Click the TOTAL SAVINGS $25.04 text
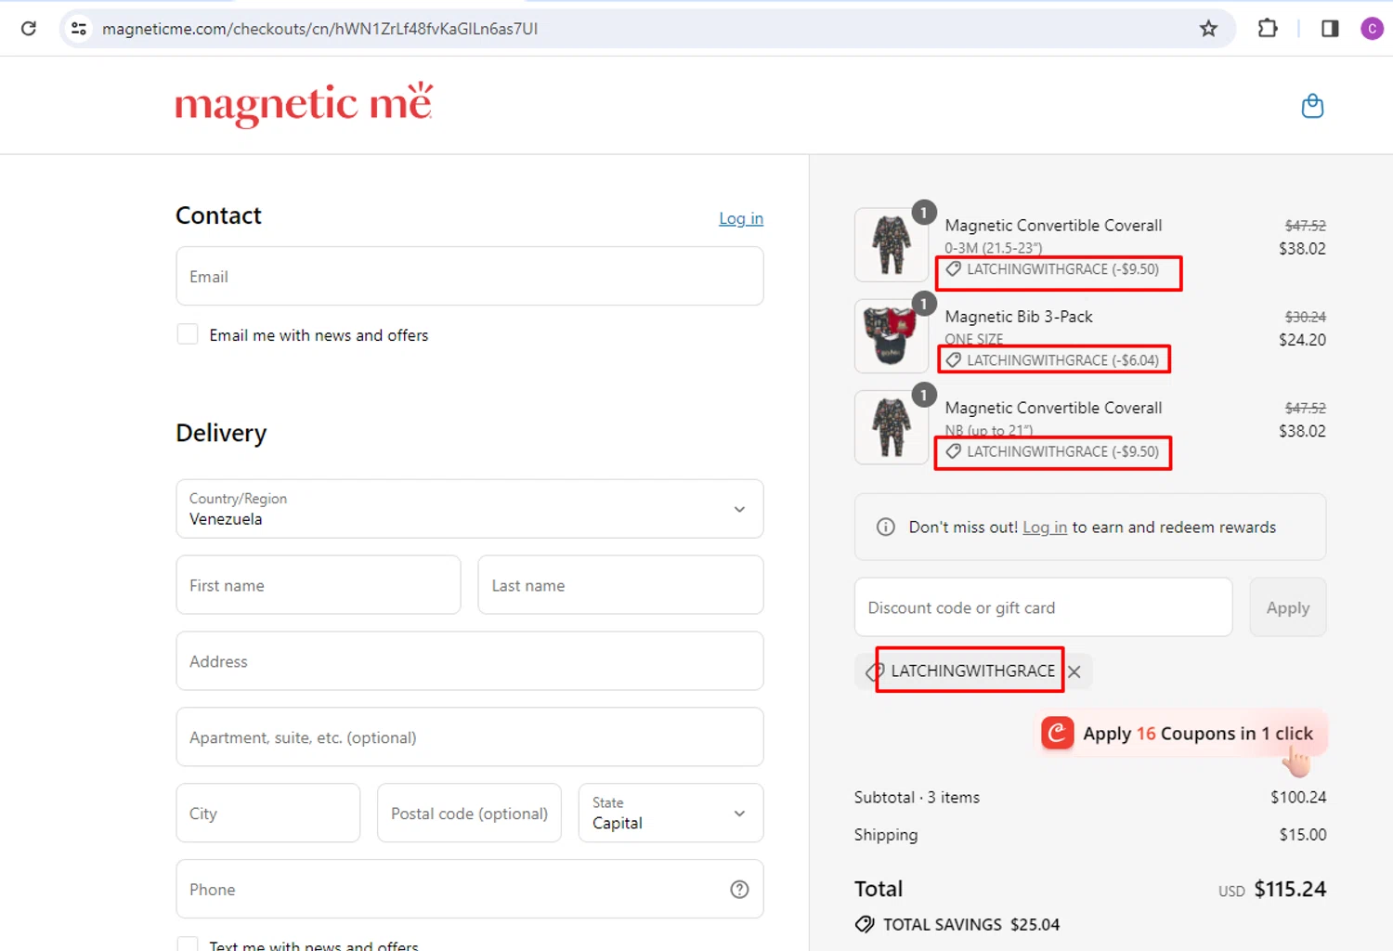The width and height of the screenshot is (1393, 951). (x=971, y=924)
